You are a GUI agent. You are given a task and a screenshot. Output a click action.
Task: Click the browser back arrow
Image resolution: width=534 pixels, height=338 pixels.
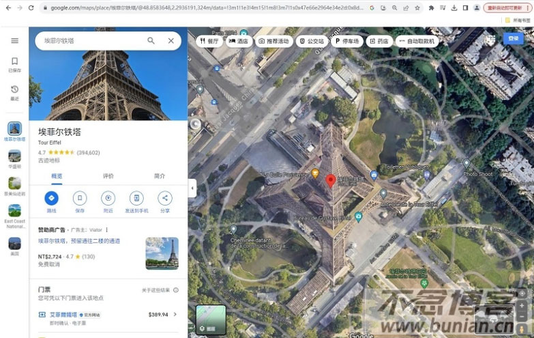8,8
